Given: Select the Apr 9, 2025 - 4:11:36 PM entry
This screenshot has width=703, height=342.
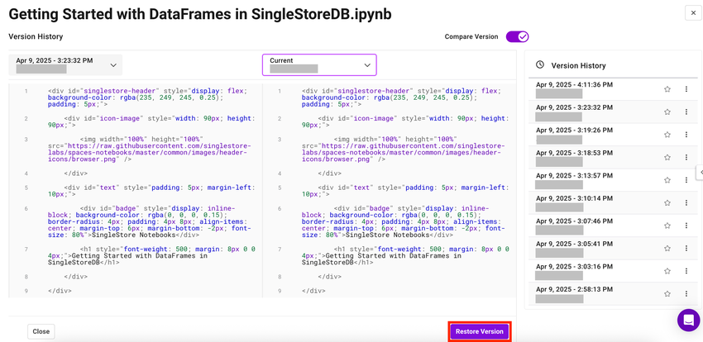Looking at the screenshot, I should [x=613, y=89].
